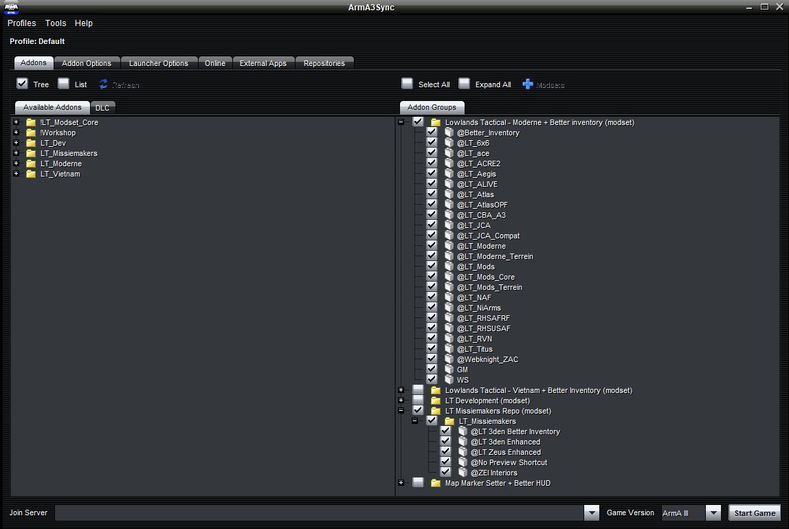Screen dimensions: 789x529
Task: Click the @LT 3den Enhanced box icon
Action: click(x=463, y=442)
